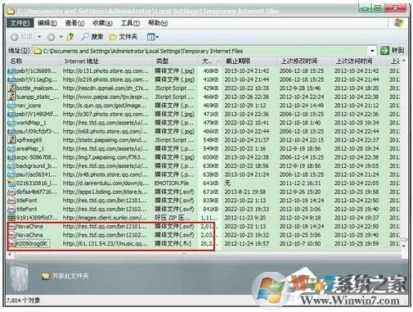Open the 工具(T) menu
This screenshot has width=413, height=312.
pos(130,23)
